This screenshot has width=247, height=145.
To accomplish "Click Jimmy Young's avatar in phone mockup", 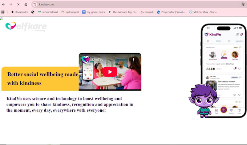I will (212, 55).
